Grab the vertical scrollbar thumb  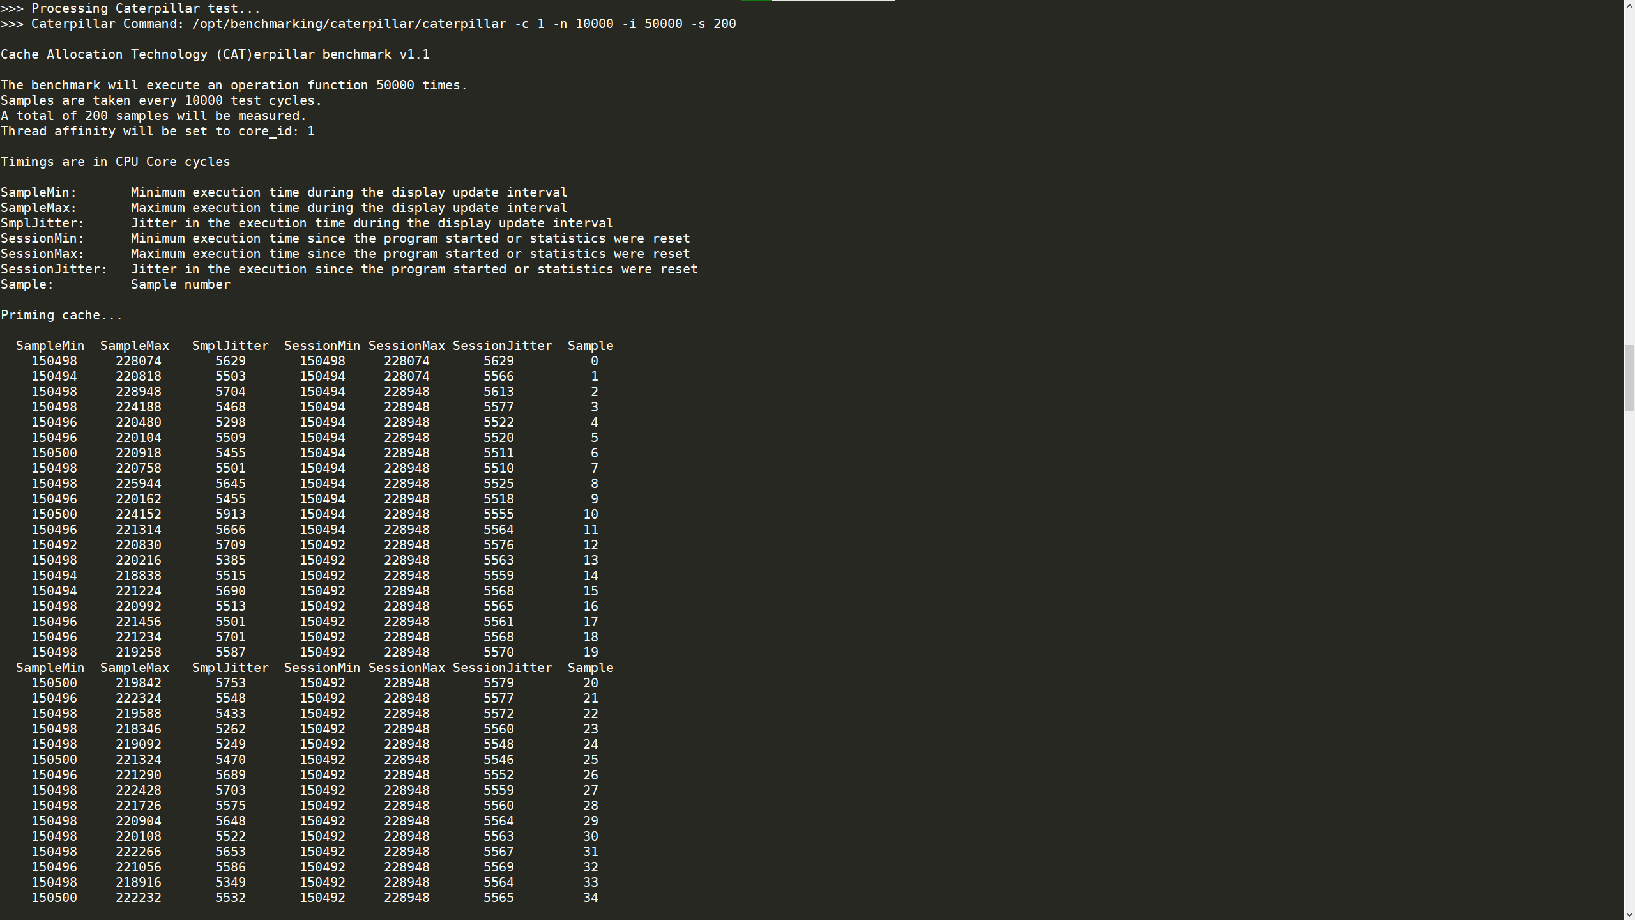[x=1629, y=378]
